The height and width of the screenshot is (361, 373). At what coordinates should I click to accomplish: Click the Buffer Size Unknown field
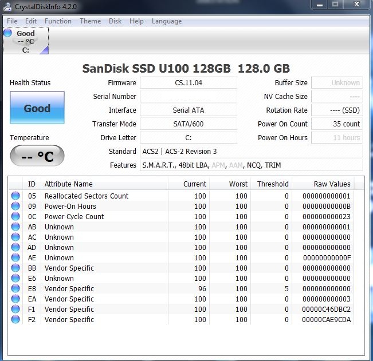337,82
